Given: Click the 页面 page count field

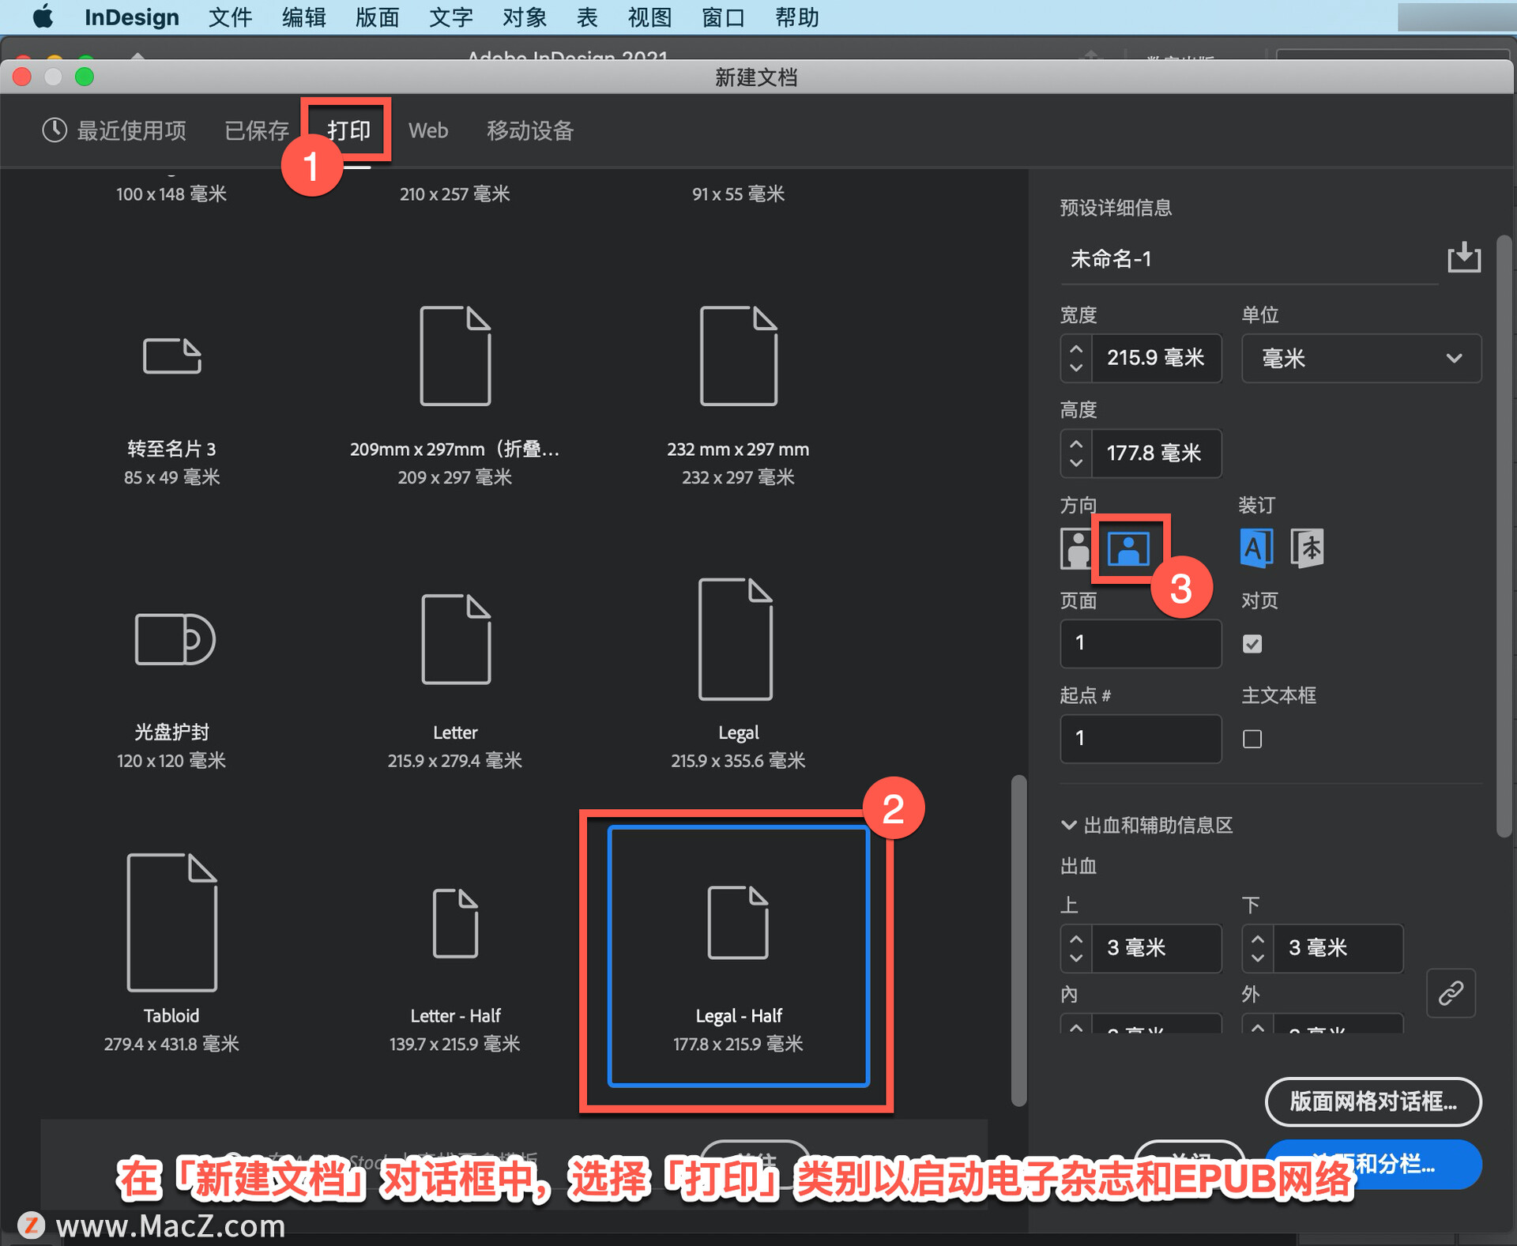Looking at the screenshot, I should (x=1139, y=643).
